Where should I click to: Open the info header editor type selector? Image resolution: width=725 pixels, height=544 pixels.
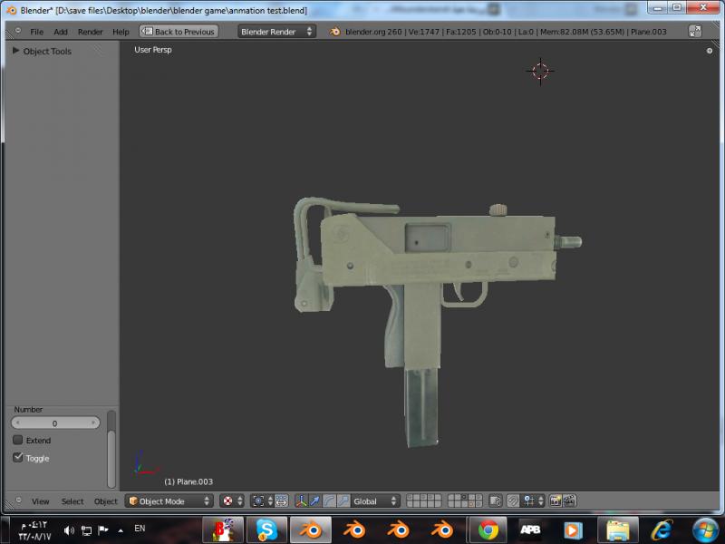(x=18, y=31)
